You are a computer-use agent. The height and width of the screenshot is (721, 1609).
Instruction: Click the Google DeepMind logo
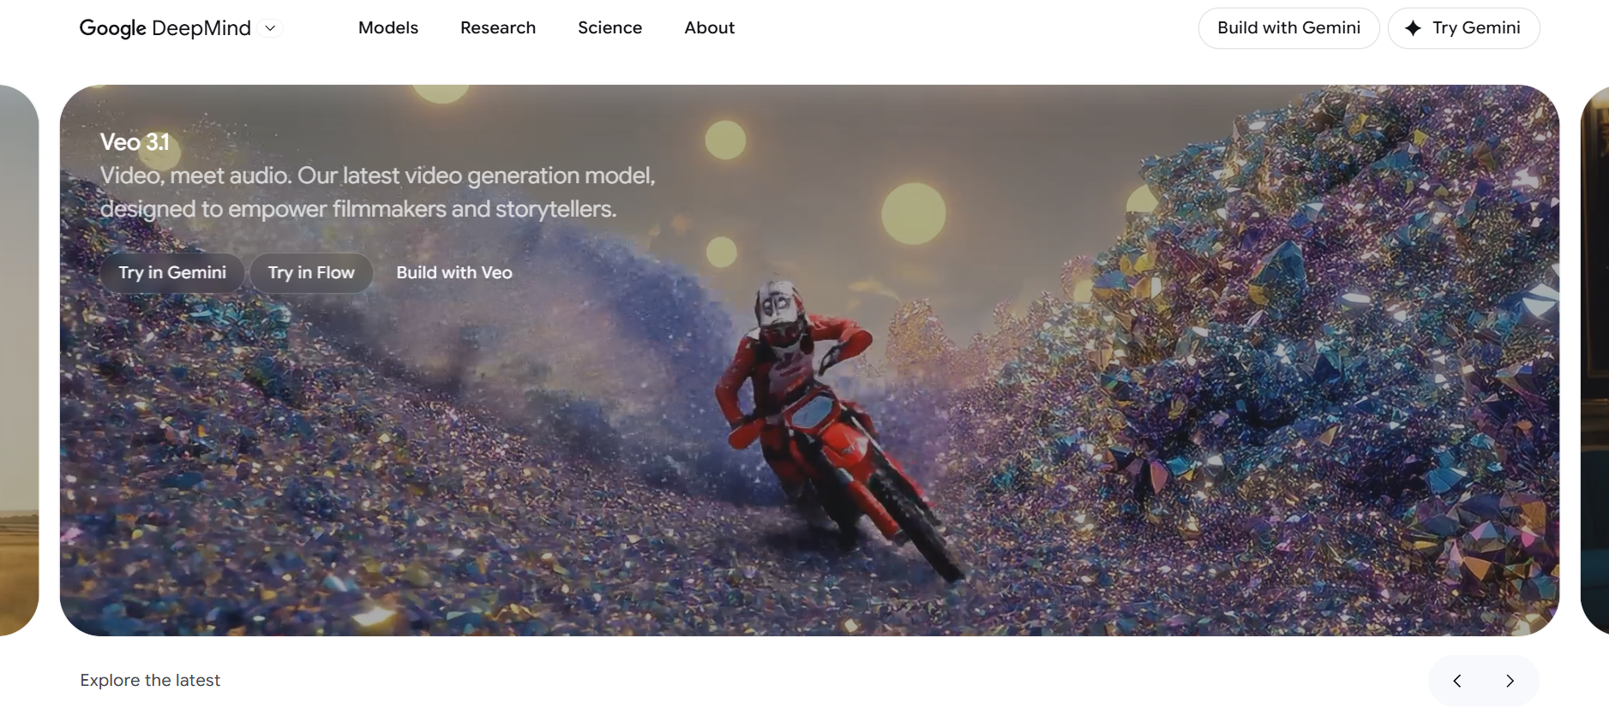165,28
